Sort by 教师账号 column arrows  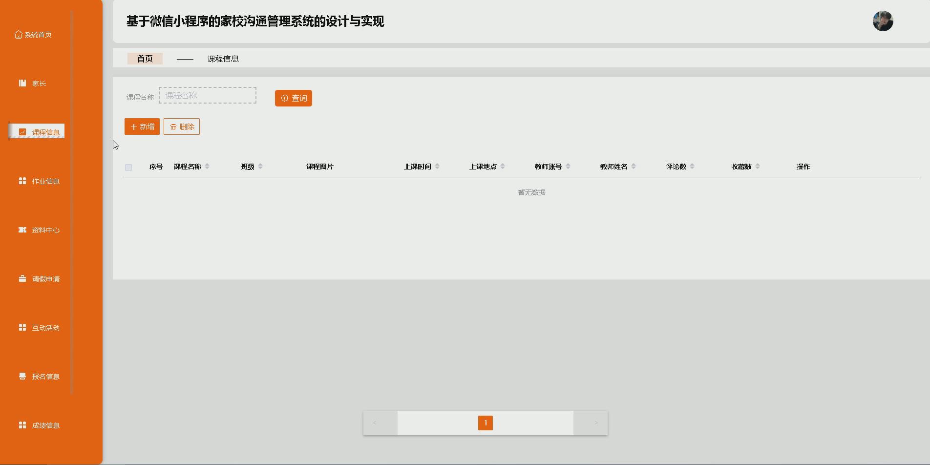click(x=568, y=167)
